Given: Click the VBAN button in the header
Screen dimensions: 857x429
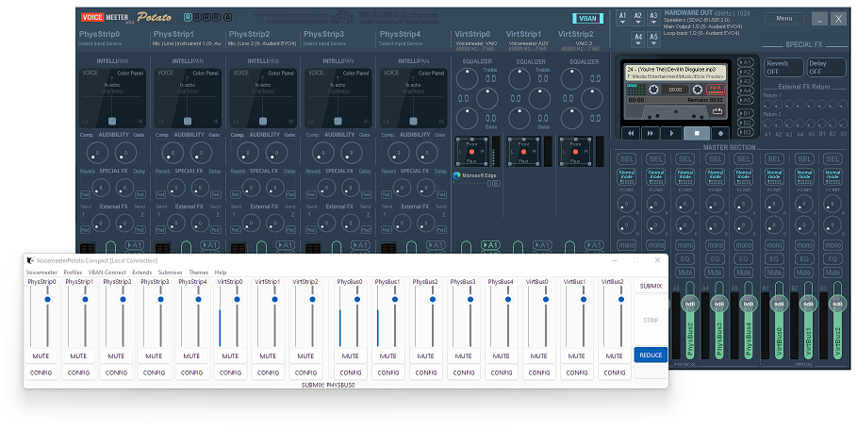Looking at the screenshot, I should coord(587,18).
